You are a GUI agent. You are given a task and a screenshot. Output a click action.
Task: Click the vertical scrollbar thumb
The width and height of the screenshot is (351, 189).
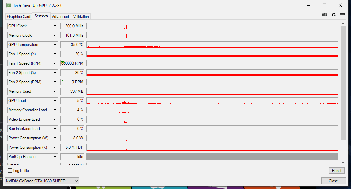(x=343, y=83)
